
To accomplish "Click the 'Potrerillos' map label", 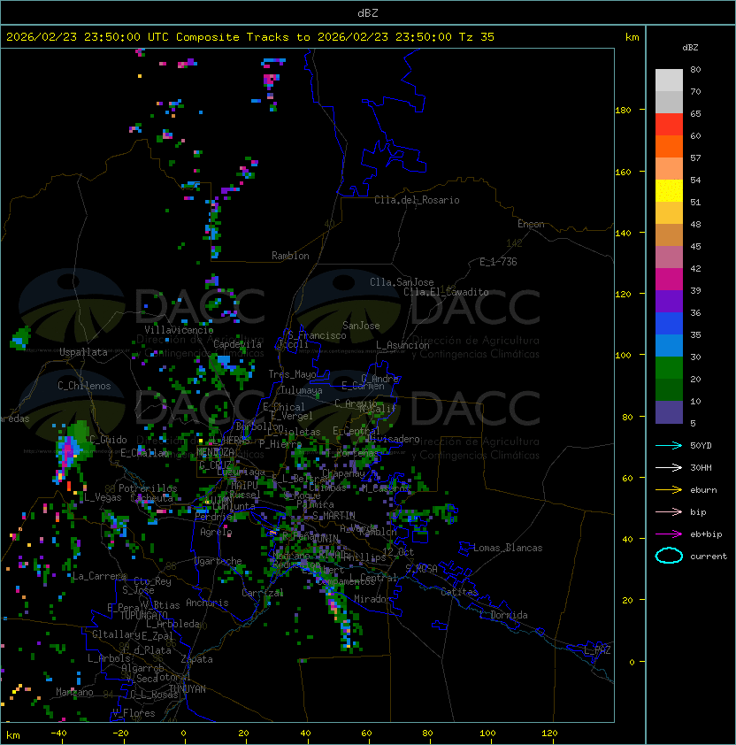I will (148, 488).
